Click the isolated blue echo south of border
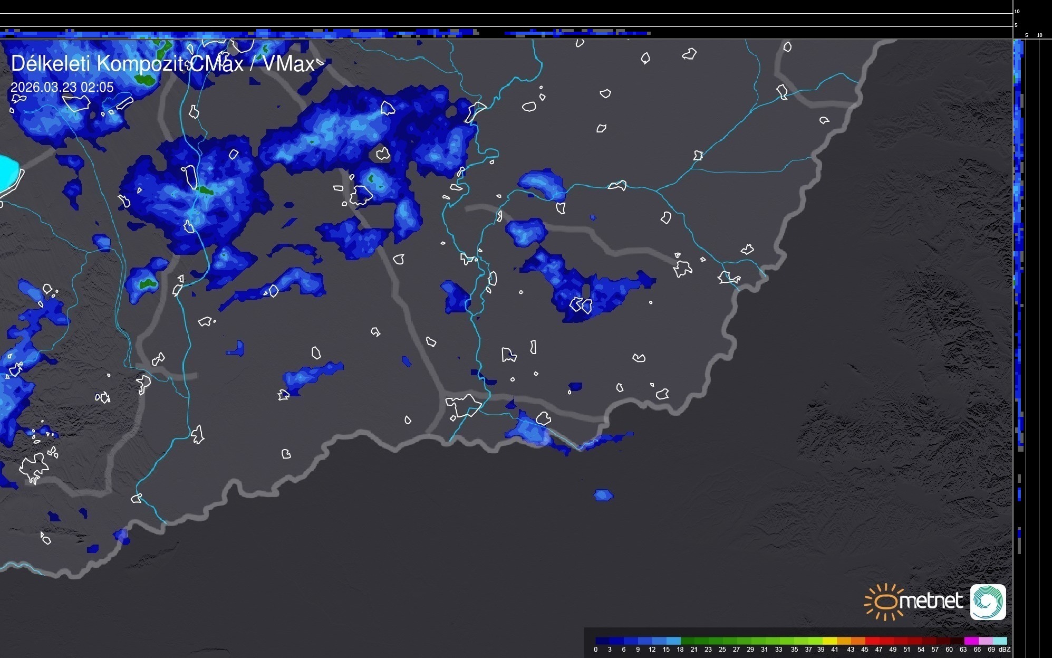 tap(603, 495)
